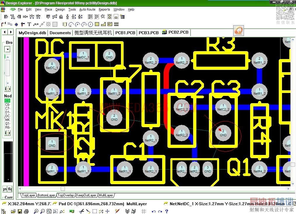Open the Design menu
Screen dimensions: 296x214
point(60,9)
